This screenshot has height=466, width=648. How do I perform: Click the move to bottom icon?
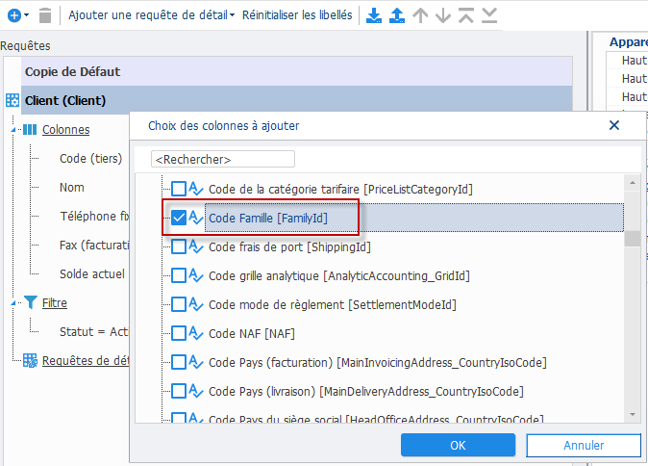pos(489,15)
